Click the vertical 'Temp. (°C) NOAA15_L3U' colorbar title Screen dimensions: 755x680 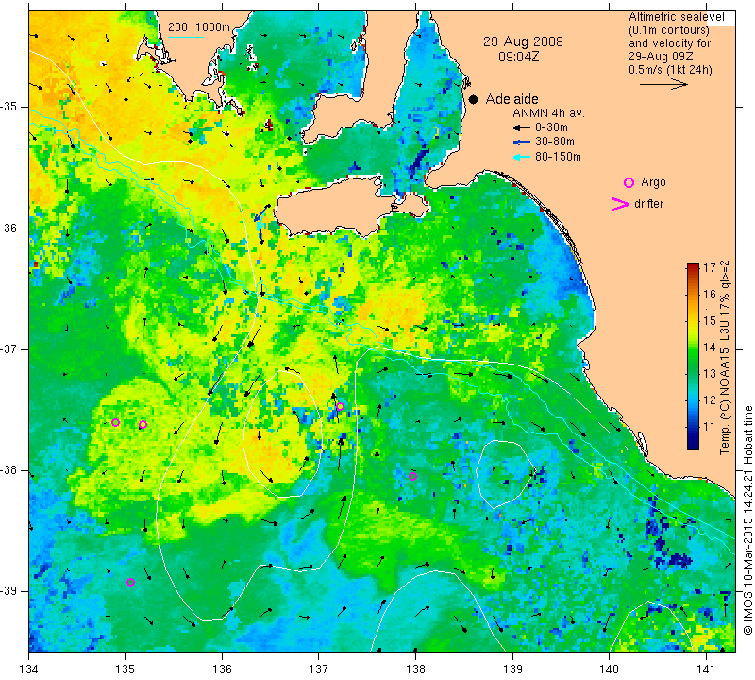[725, 357]
